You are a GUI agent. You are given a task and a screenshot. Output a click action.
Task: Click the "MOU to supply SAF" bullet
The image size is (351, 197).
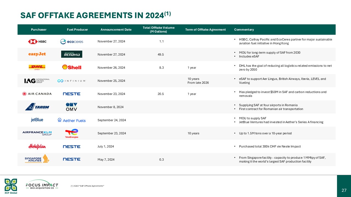pyautogui.click(x=253, y=118)
